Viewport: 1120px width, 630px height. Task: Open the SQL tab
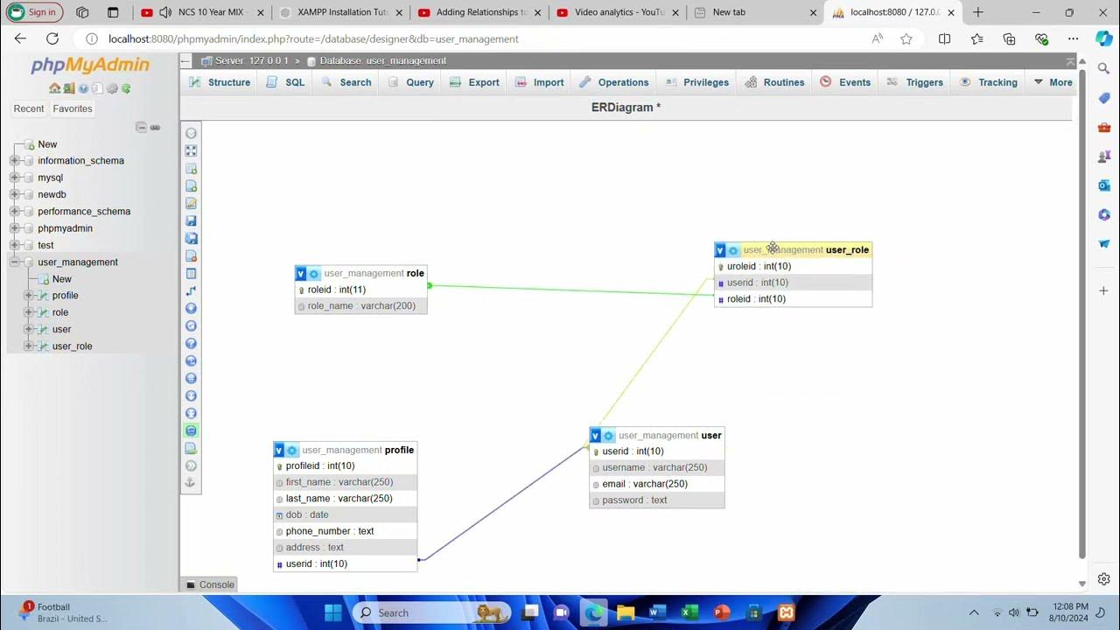[x=285, y=82]
